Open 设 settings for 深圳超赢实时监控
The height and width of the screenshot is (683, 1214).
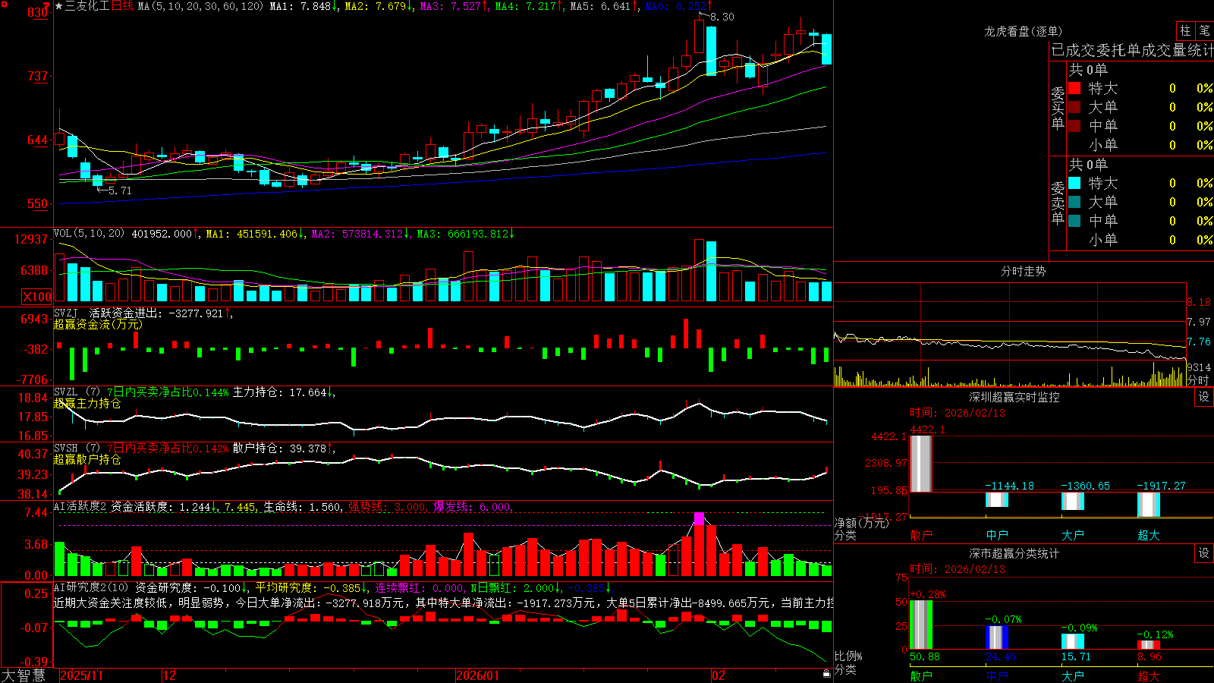1204,397
